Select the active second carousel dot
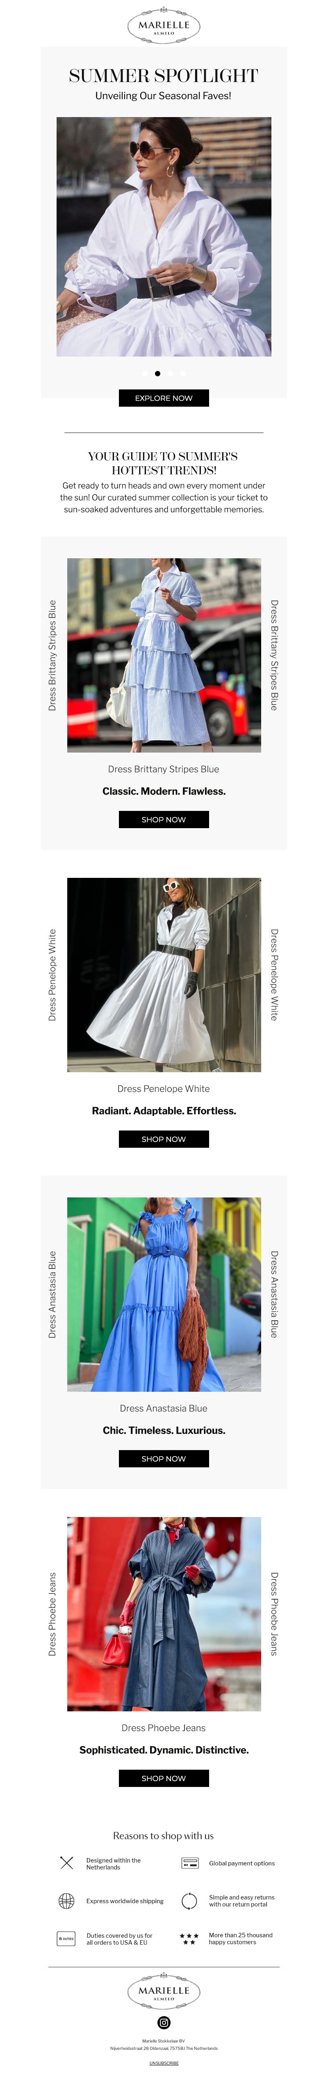Viewport: 328px width, 2086px height. click(157, 373)
